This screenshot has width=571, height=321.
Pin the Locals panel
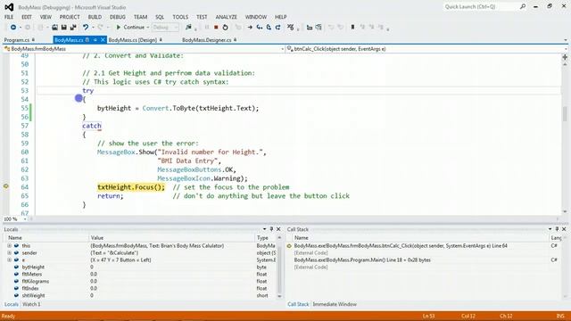tap(271, 229)
